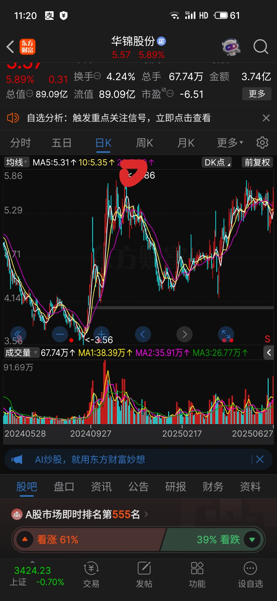Tap the 看涨 61% label
This screenshot has width=277, height=601.
coord(57,539)
